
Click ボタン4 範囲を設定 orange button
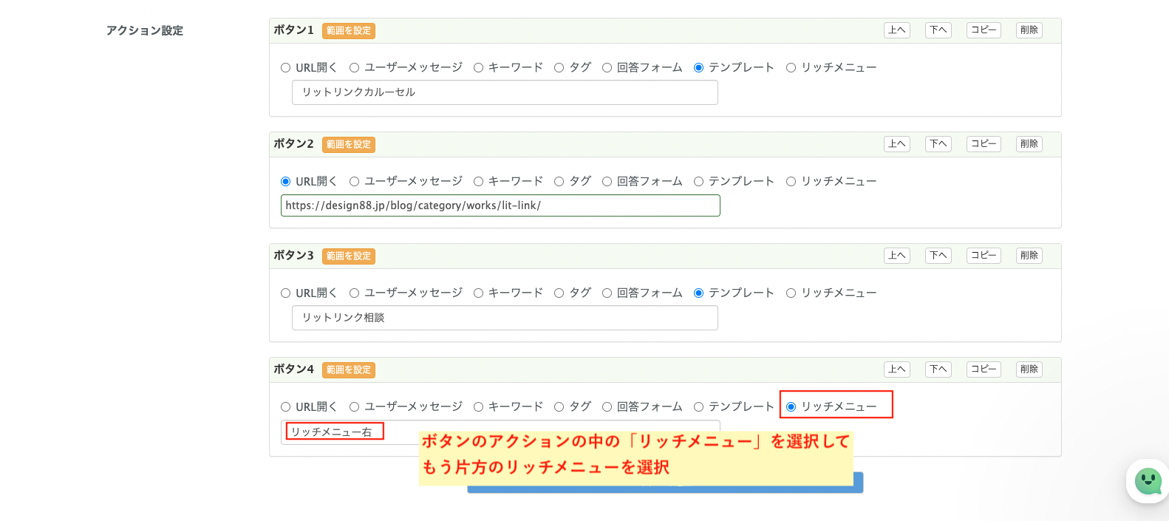click(x=349, y=370)
